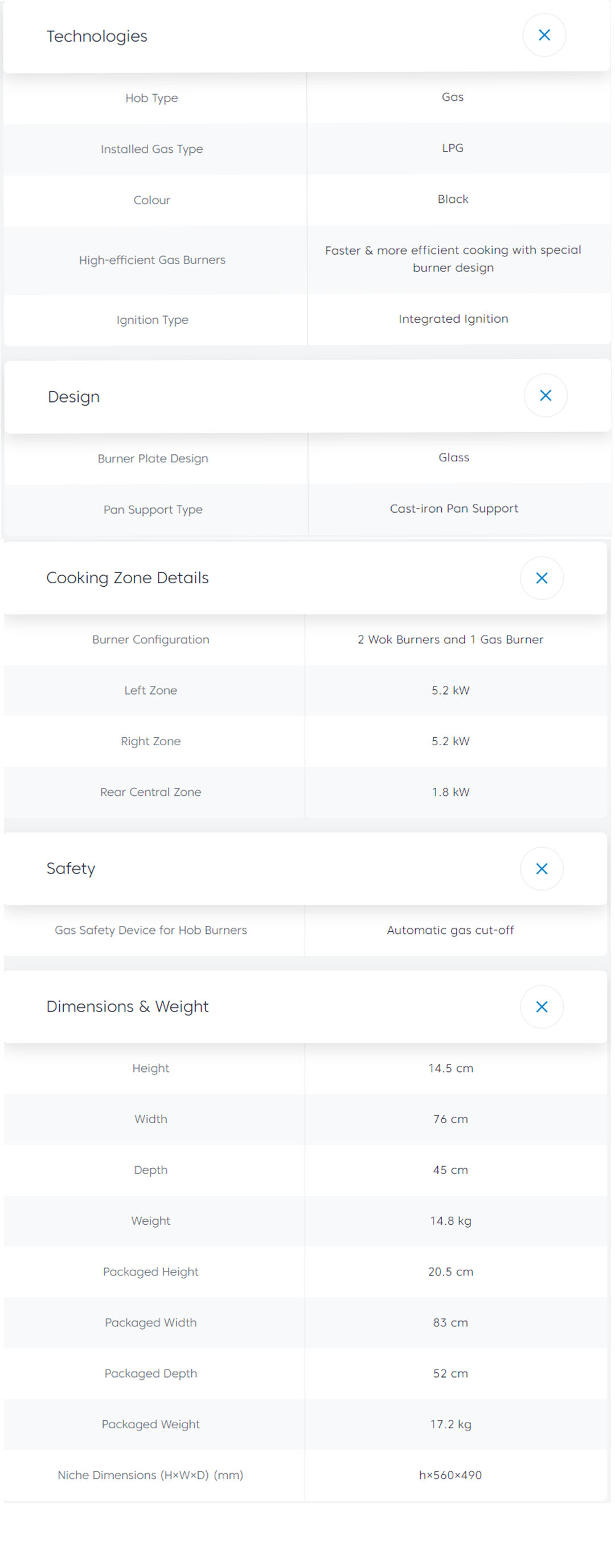Select the Integrated Ignition value

[453, 319]
